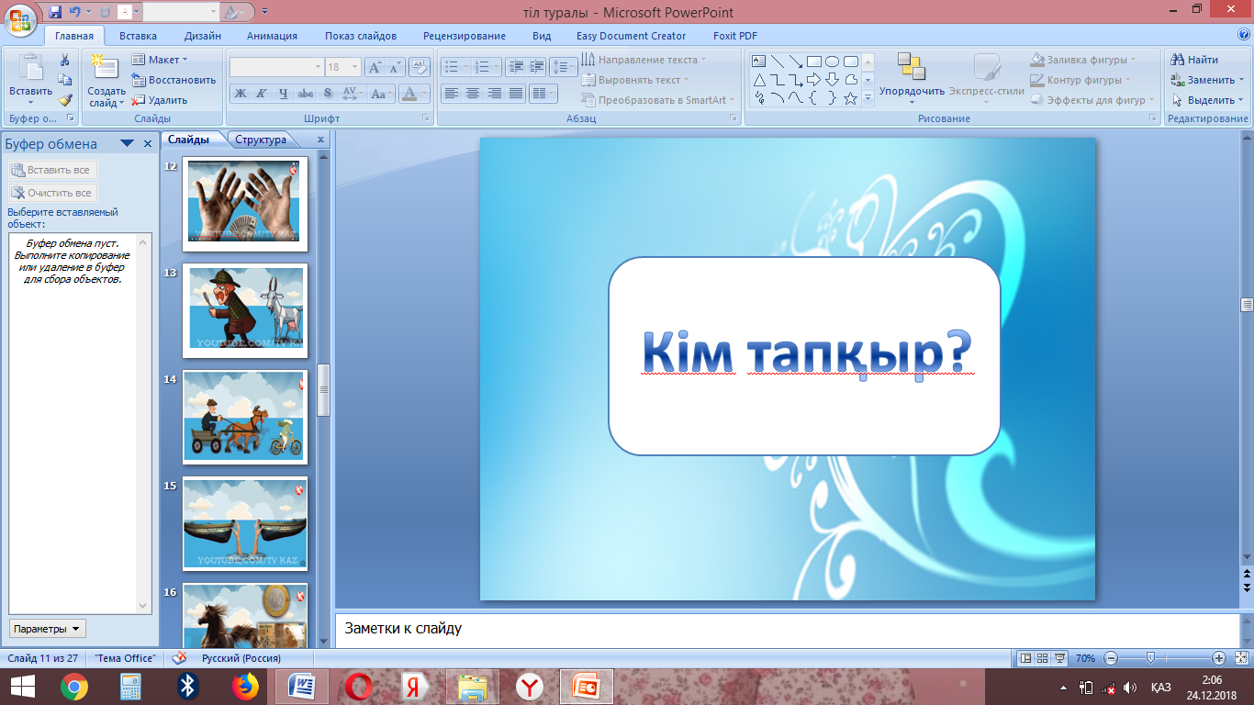Toggle center text alignment
The height and width of the screenshot is (705, 1254).
click(472, 94)
